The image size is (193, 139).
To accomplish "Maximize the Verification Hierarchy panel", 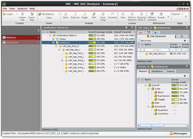I will [132, 27].
